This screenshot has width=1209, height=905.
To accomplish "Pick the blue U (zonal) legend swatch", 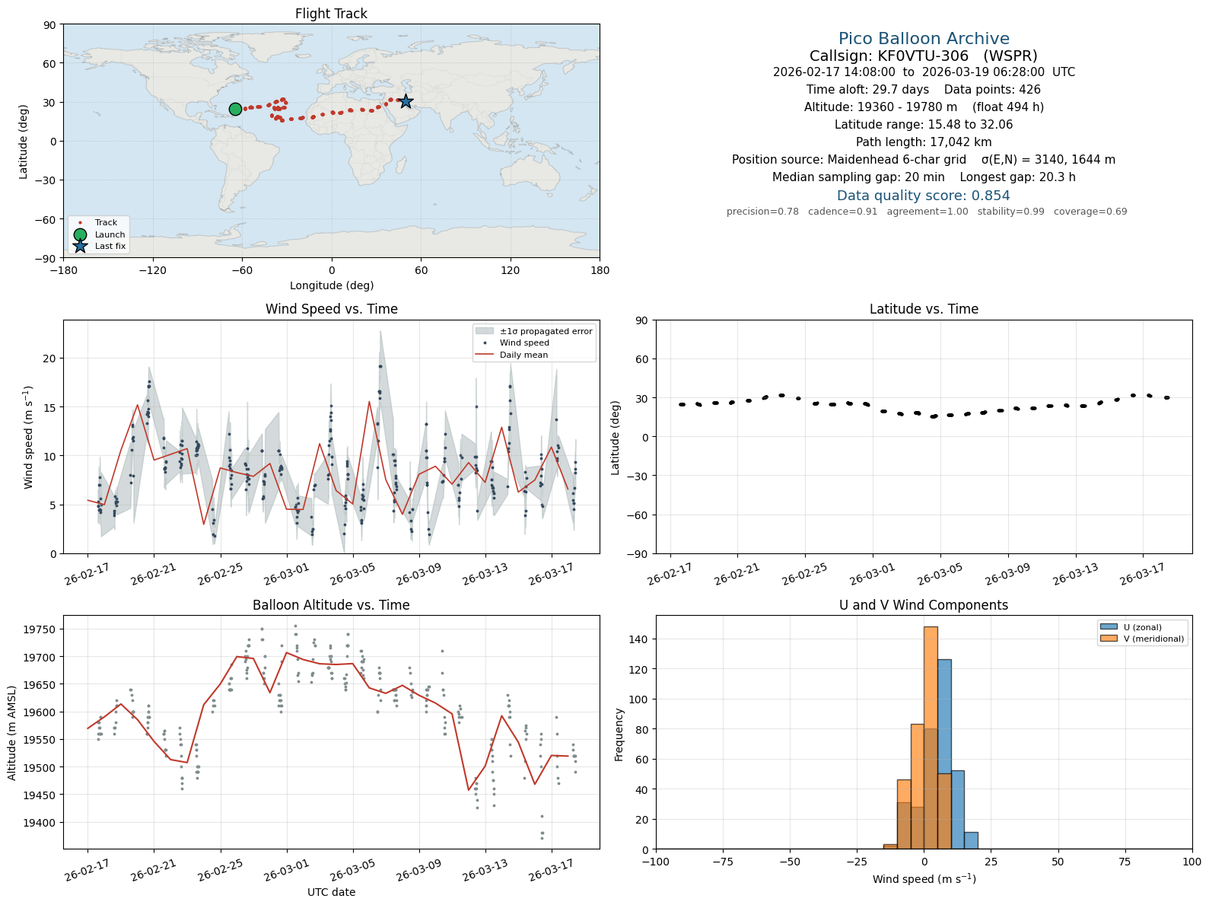I will coord(1109,627).
